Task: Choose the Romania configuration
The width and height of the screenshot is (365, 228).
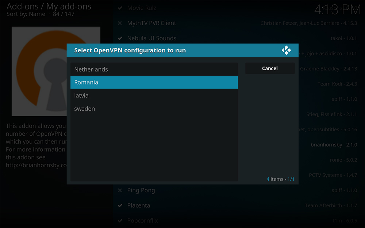Action: (154, 82)
